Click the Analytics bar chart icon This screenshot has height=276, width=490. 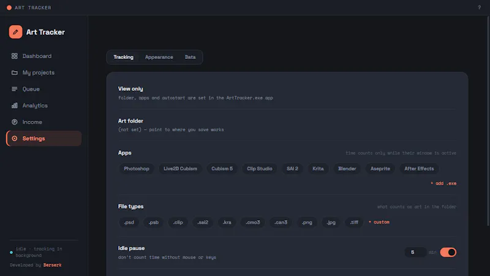(x=14, y=105)
